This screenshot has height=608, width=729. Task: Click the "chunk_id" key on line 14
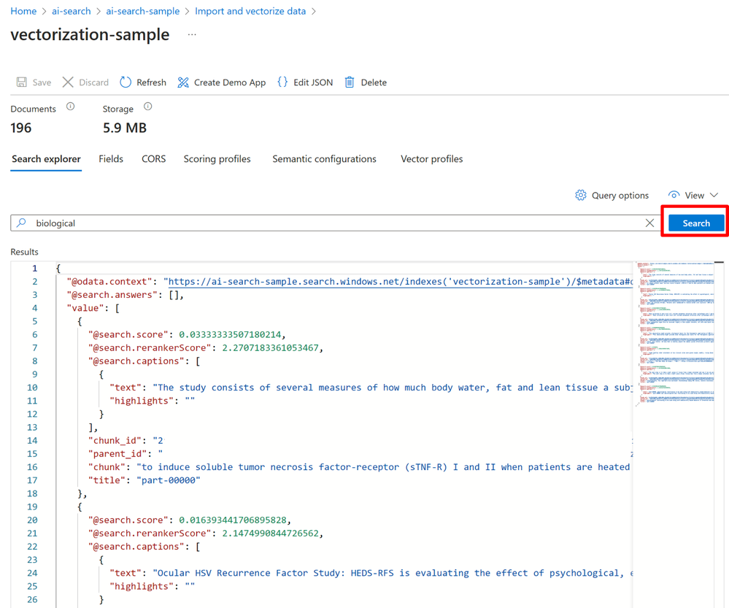(x=115, y=441)
